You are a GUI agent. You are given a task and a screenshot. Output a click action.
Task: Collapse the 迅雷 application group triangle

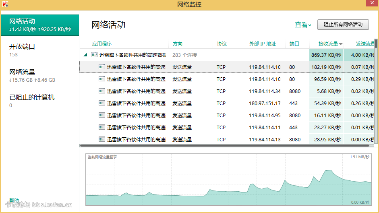[85, 55]
